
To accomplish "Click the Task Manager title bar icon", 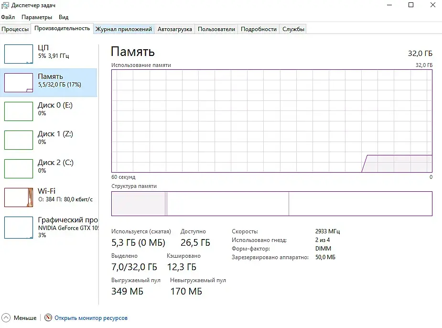I will point(5,5).
